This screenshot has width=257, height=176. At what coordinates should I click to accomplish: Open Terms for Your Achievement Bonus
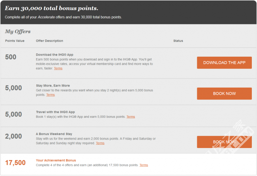coord(144,165)
